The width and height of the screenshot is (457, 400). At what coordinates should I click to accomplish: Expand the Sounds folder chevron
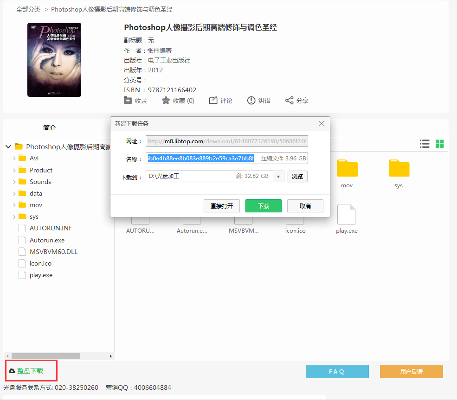coord(14,182)
